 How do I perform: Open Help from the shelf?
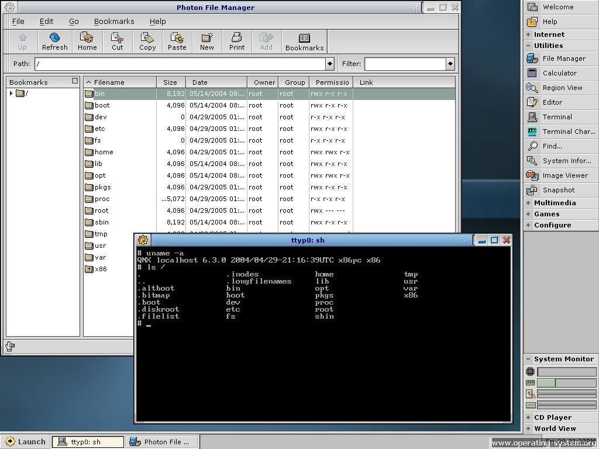pos(561,22)
